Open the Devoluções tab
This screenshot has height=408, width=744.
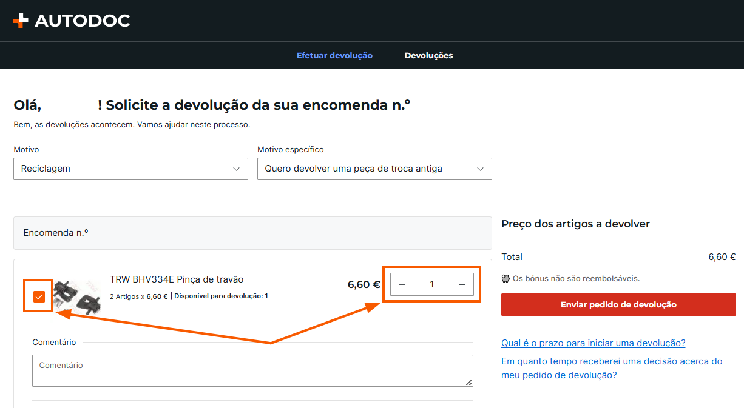428,55
